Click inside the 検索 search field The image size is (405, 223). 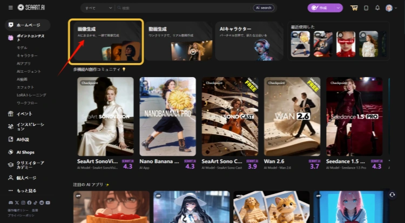click(184, 8)
